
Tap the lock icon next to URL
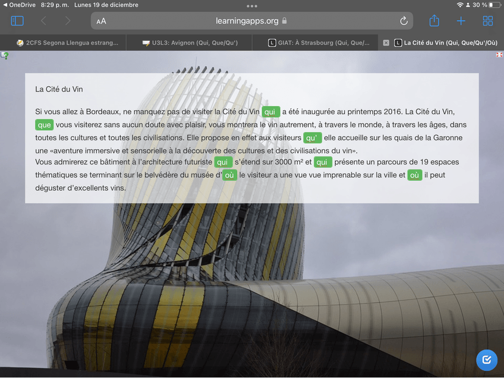click(284, 21)
